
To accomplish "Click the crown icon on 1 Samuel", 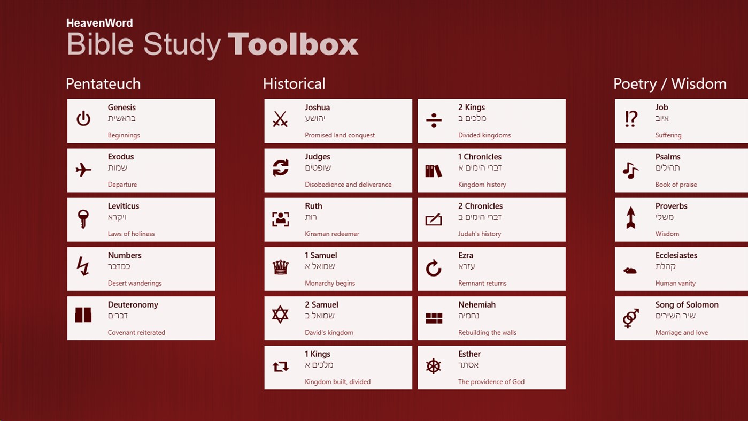I will (x=280, y=266).
